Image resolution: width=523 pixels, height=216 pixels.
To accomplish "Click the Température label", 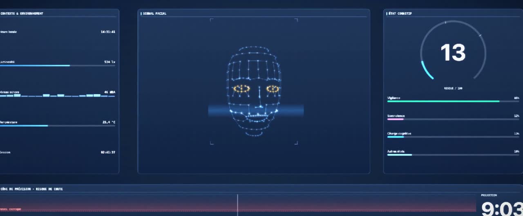I will (x=9, y=122).
